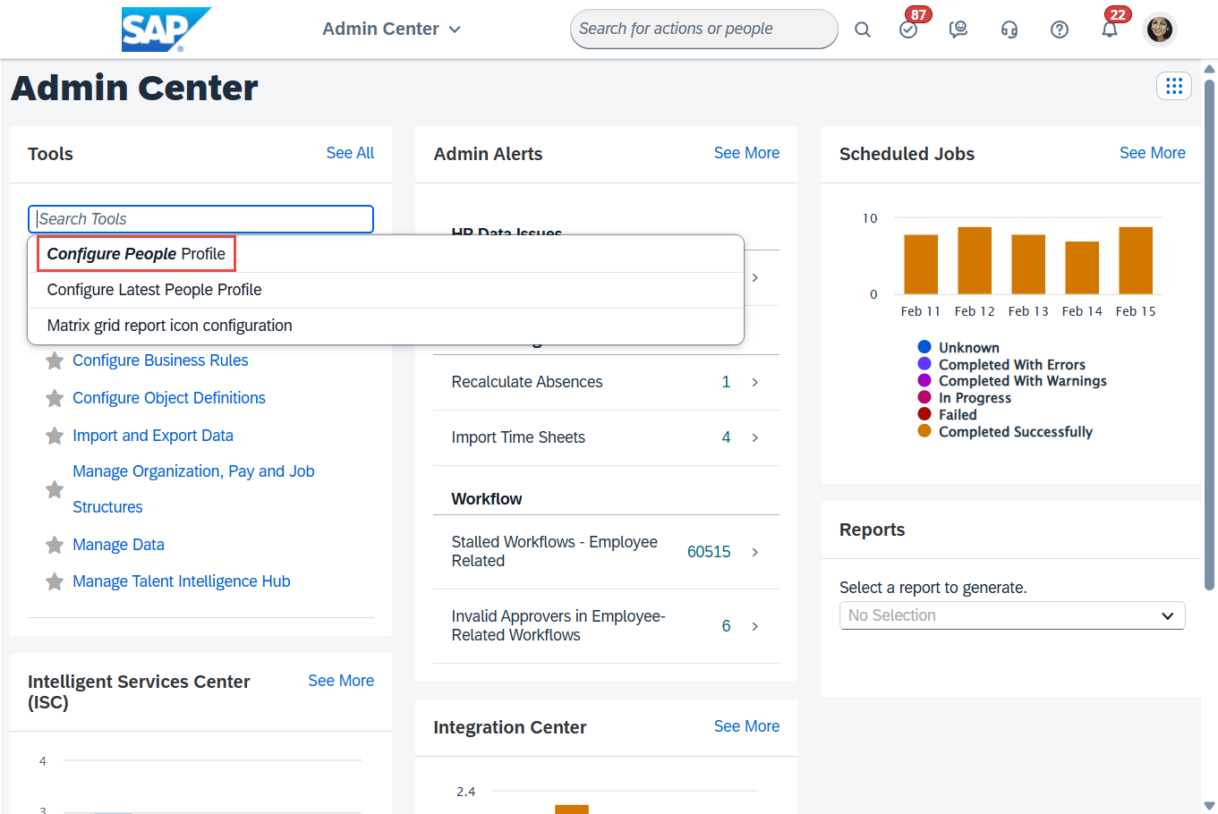The image size is (1218, 814).
Task: Select Configure People Profile suggestion
Action: coord(136,254)
